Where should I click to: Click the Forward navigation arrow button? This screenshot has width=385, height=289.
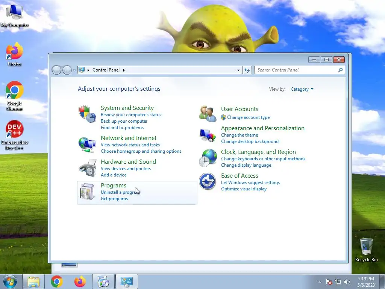point(67,70)
